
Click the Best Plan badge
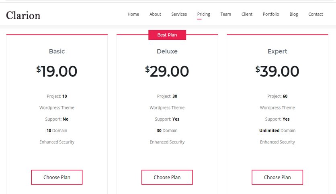(x=167, y=35)
